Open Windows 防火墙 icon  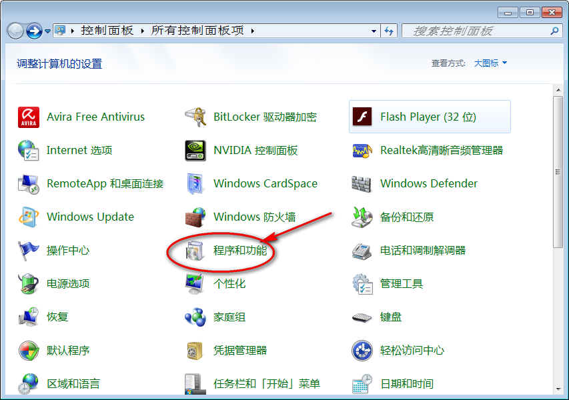[195, 217]
